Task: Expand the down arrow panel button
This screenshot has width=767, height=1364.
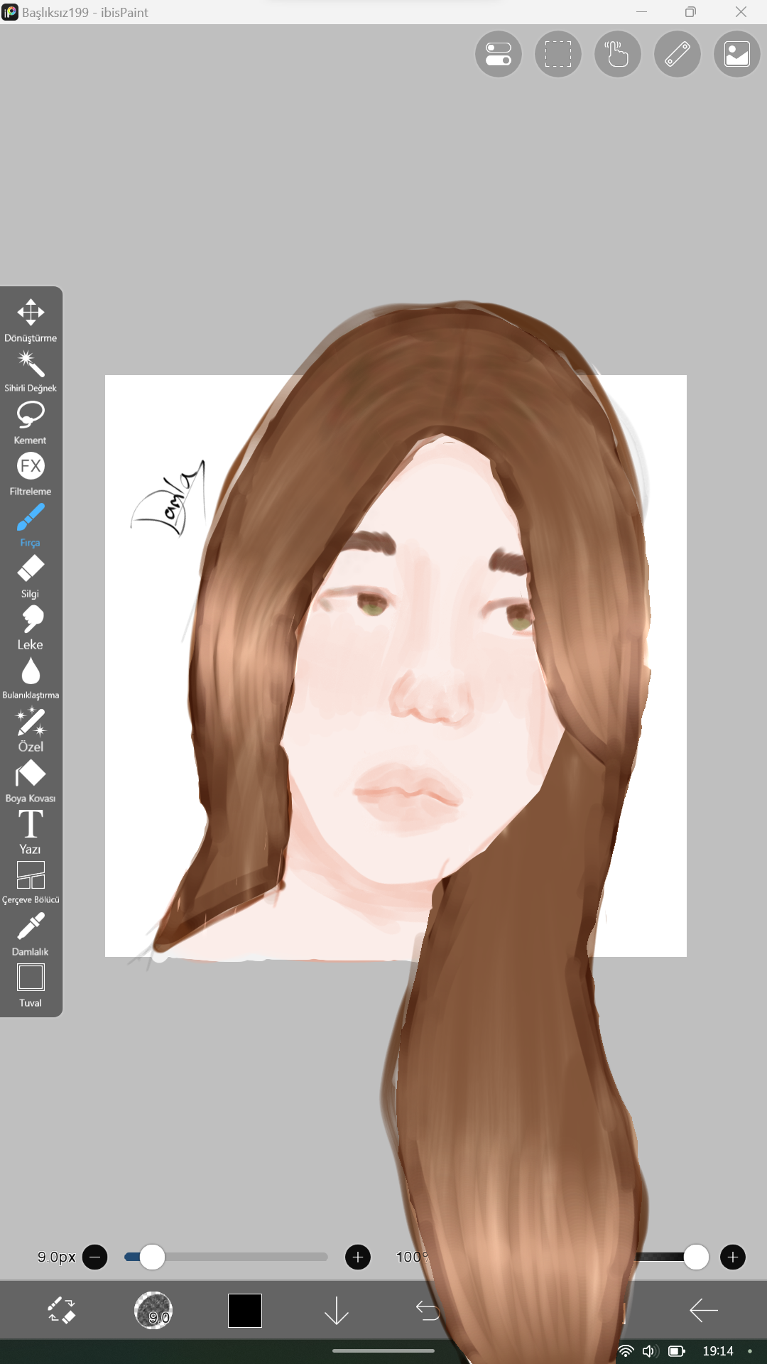Action: pyautogui.click(x=337, y=1310)
